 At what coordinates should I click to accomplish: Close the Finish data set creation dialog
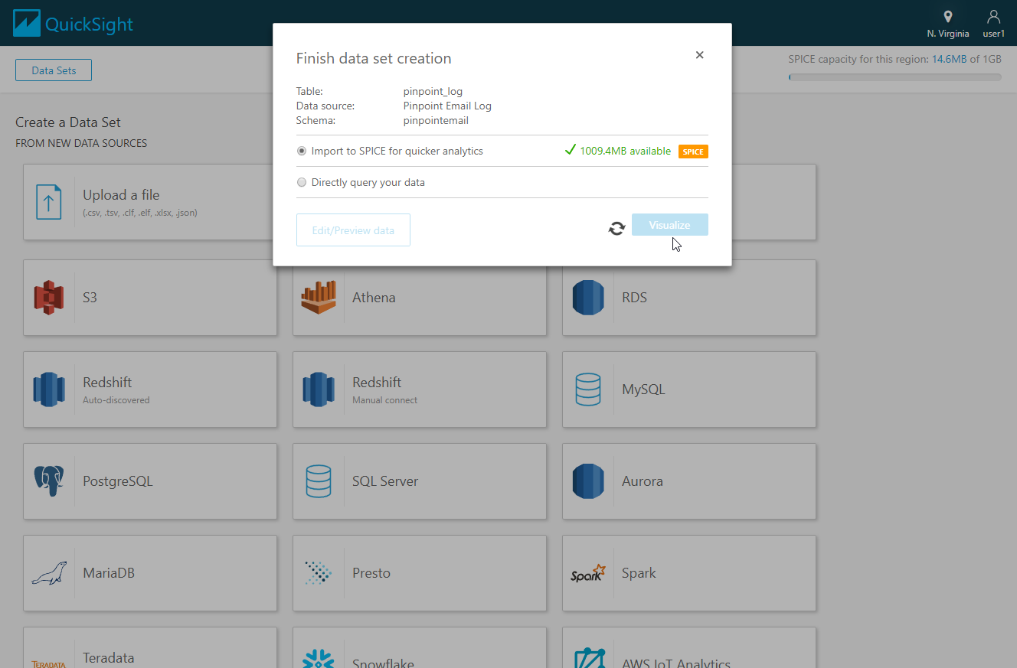click(x=699, y=55)
